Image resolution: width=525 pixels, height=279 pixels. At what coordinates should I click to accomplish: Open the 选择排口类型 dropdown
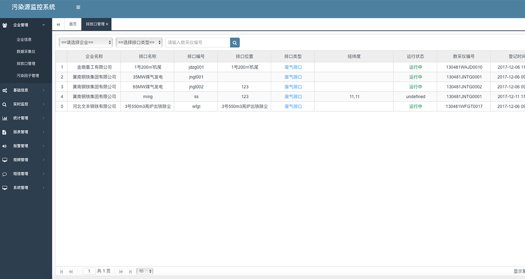coord(139,42)
